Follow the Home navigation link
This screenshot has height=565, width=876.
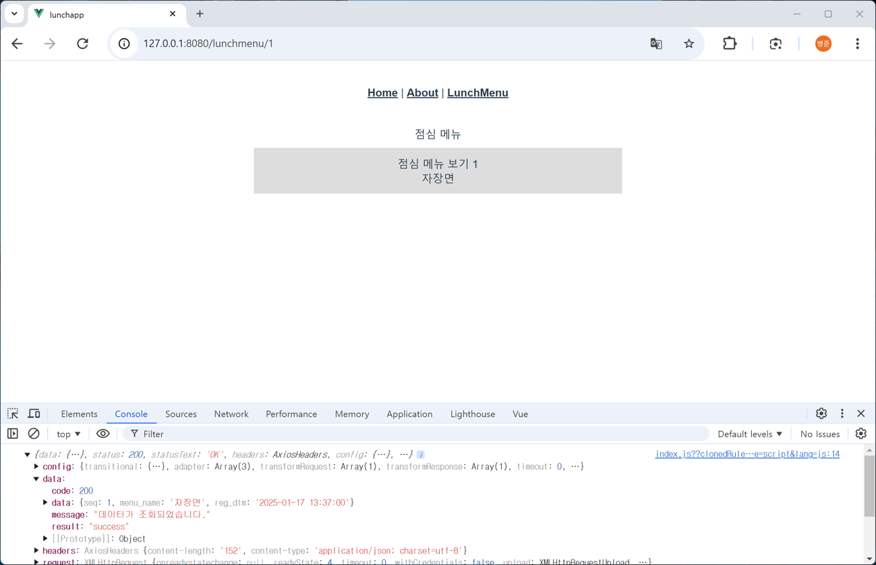382,93
